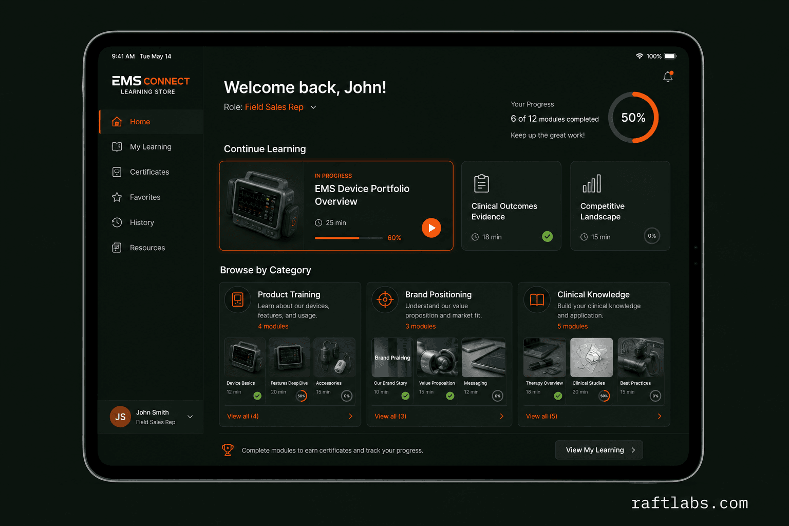Open Accessories module thumbnail
Screen dimensions: 789x526
point(334,357)
